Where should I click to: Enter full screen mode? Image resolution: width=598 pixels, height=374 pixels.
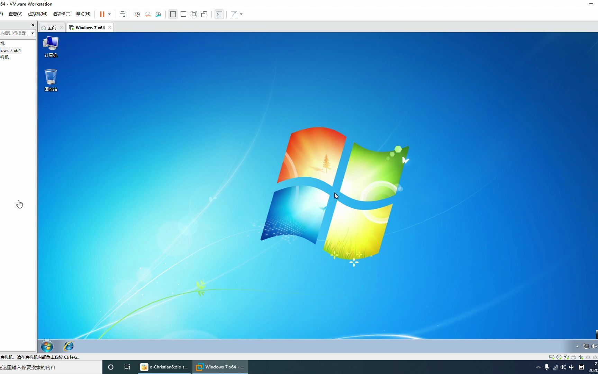194,14
